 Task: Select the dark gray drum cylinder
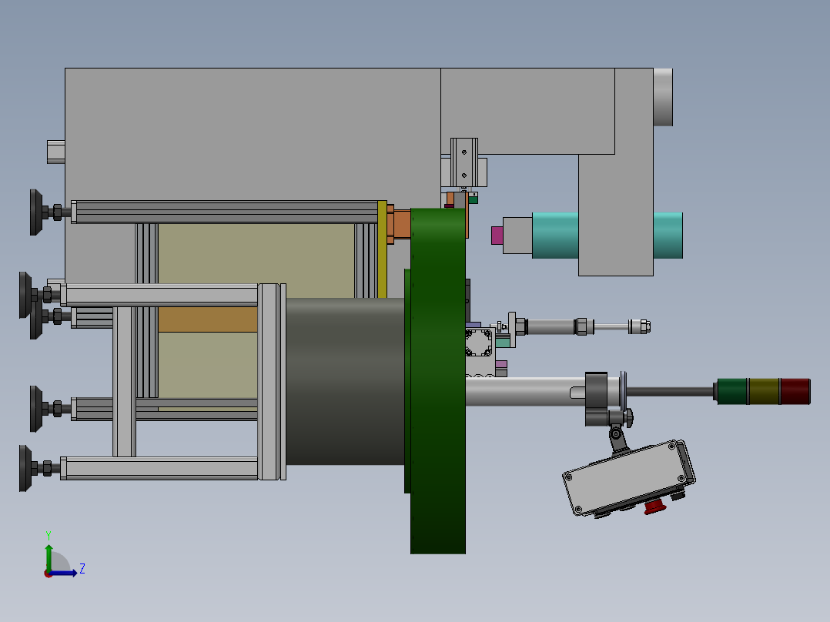pyautogui.click(x=345, y=381)
